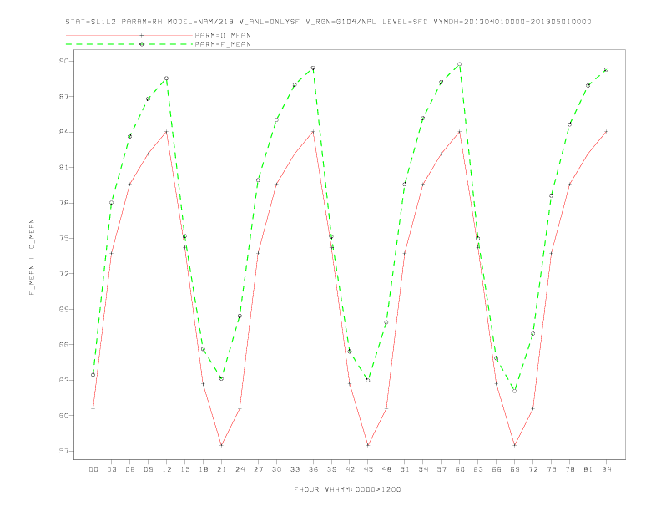Viewport: 661px width, 511px height.
Task: Click the x-axis hour label 27
Action: click(x=258, y=469)
